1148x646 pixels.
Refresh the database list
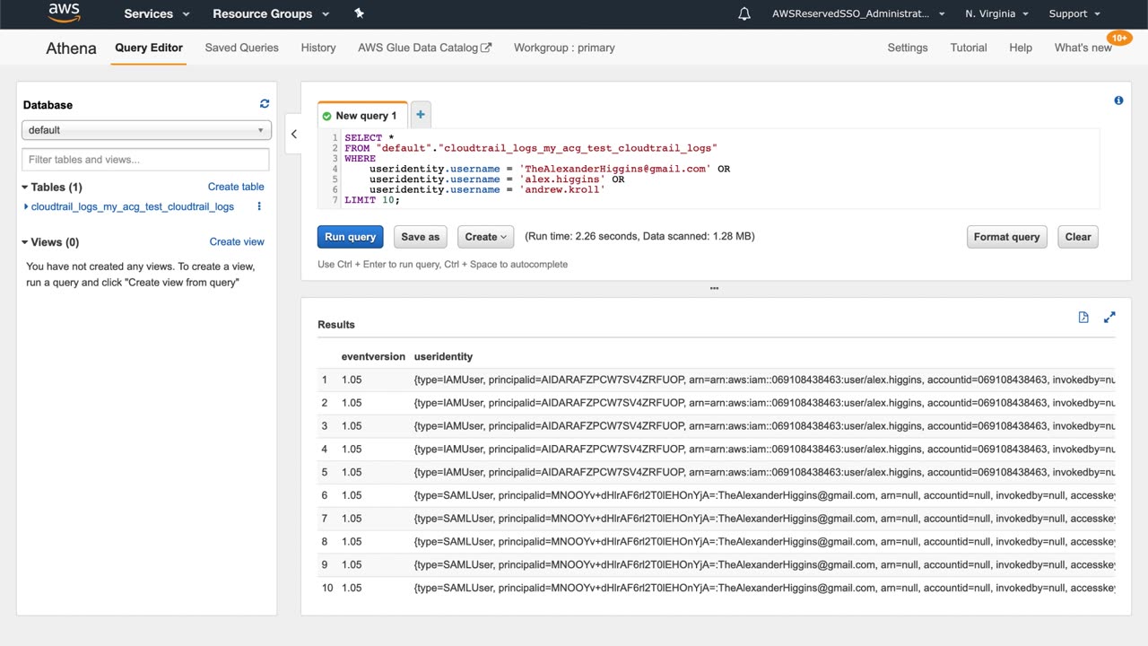pyautogui.click(x=265, y=104)
